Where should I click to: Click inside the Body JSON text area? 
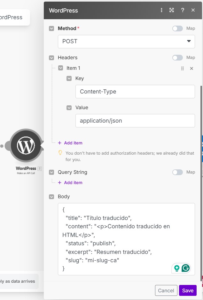126,239
